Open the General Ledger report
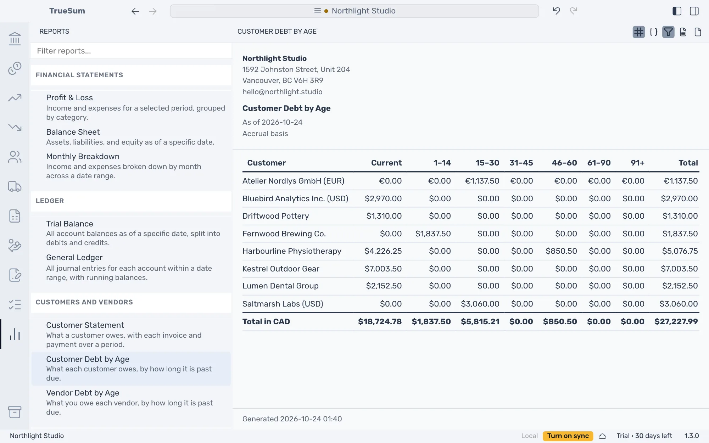This screenshot has height=443, width=709. pyautogui.click(x=131, y=267)
